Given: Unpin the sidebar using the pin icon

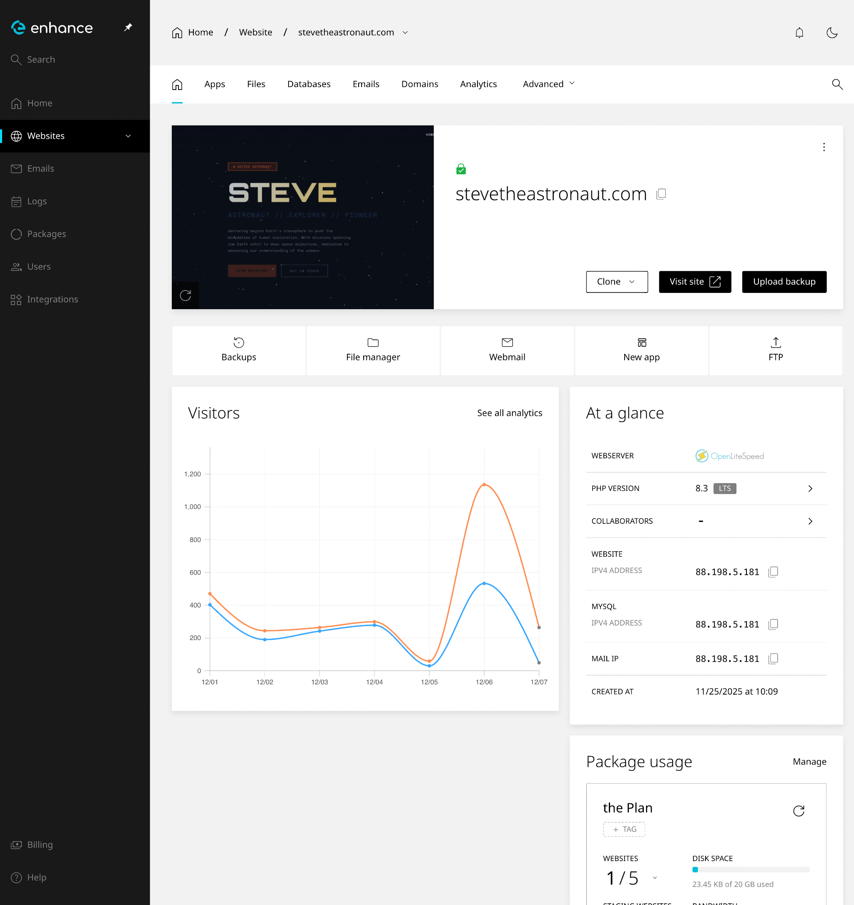Looking at the screenshot, I should pos(128,27).
